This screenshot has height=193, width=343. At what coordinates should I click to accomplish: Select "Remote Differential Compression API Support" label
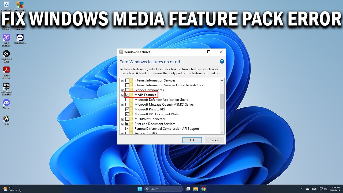[167, 129]
